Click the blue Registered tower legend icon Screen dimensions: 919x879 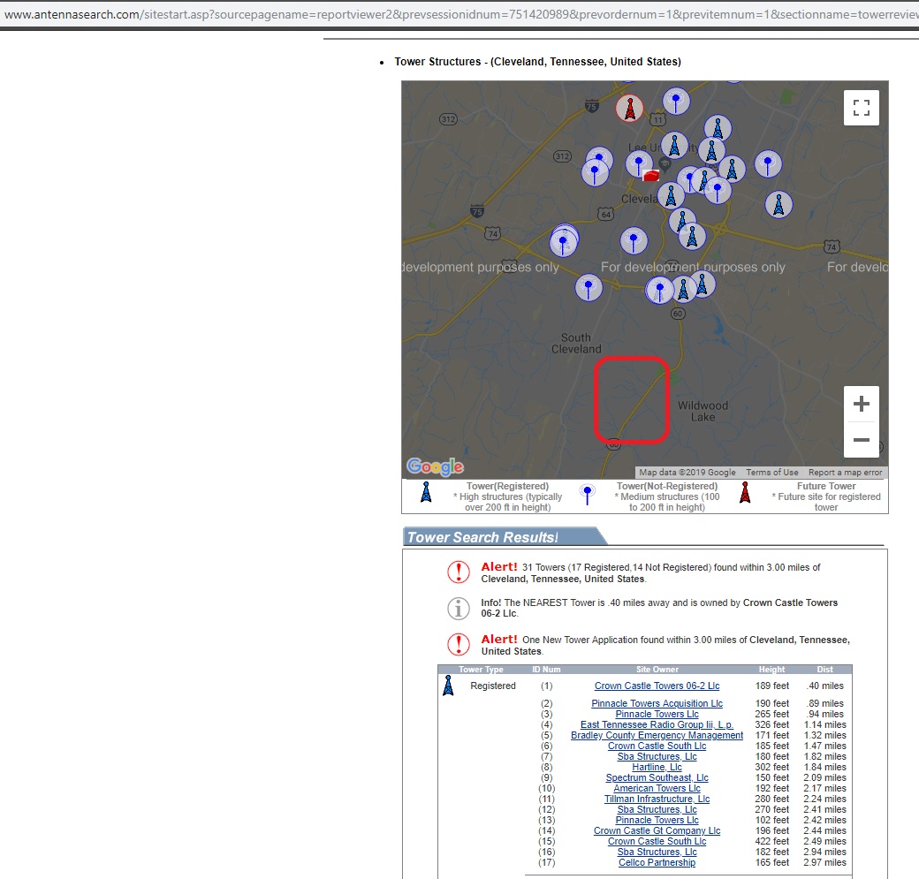click(426, 492)
